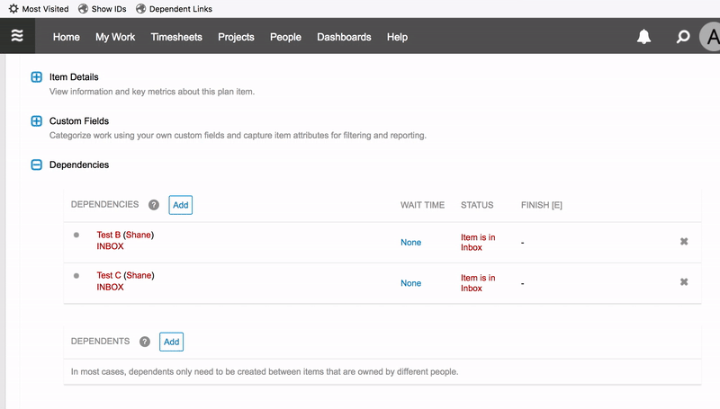Add a new dependency
This screenshot has height=409, width=720.
pos(181,205)
